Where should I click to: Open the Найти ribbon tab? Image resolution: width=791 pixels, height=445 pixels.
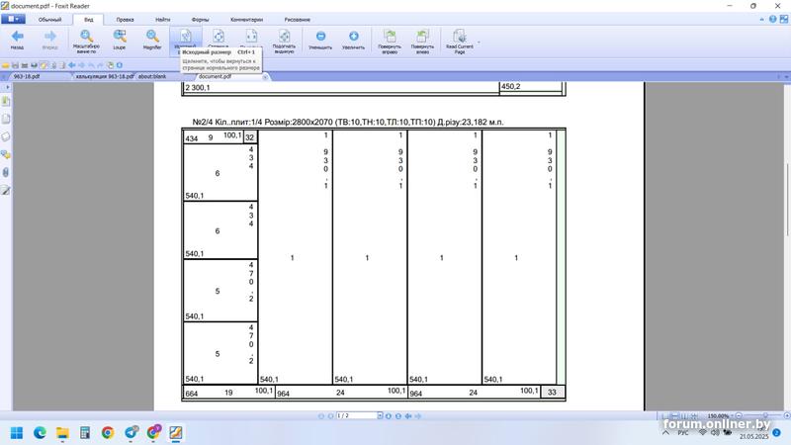pos(162,20)
